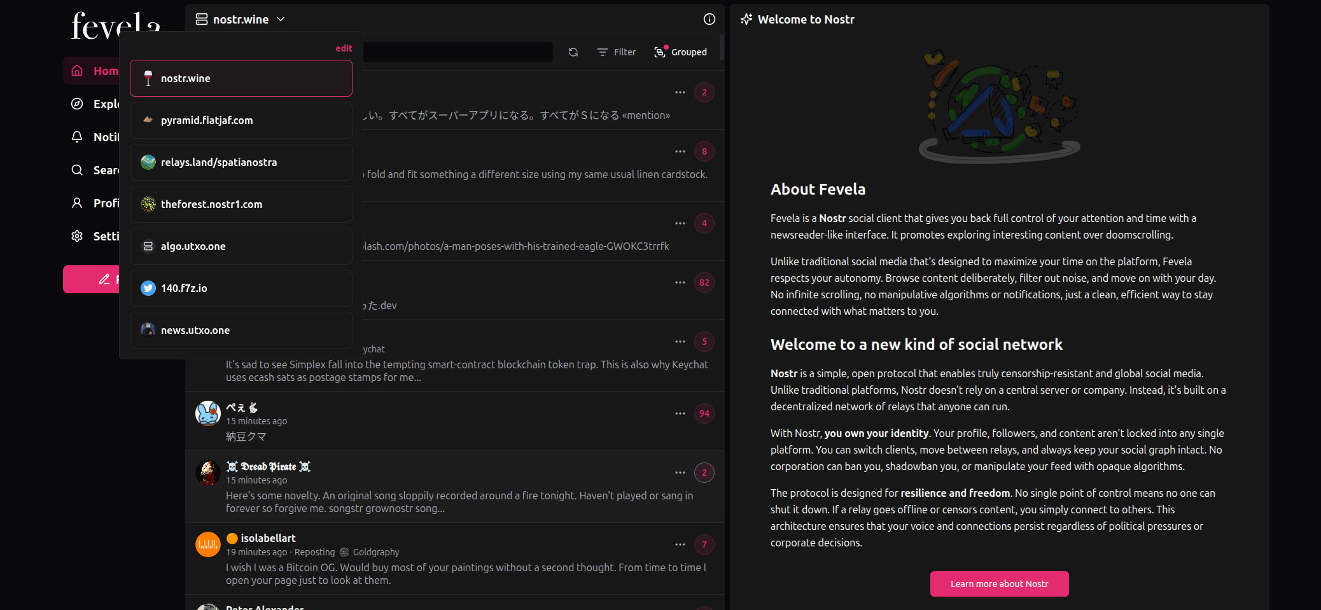Click the refresh feed icon

pyautogui.click(x=573, y=52)
